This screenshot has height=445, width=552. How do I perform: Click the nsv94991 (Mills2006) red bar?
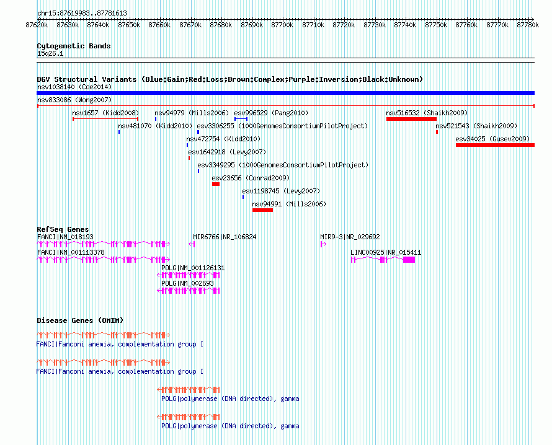[x=262, y=210]
